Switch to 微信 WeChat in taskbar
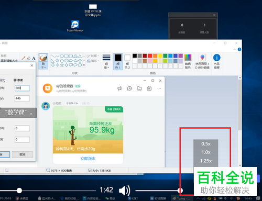Image resolution: width=262 pixels, height=201 pixels. 110,198
